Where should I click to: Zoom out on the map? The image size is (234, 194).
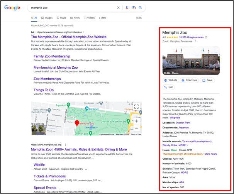coord(137,128)
